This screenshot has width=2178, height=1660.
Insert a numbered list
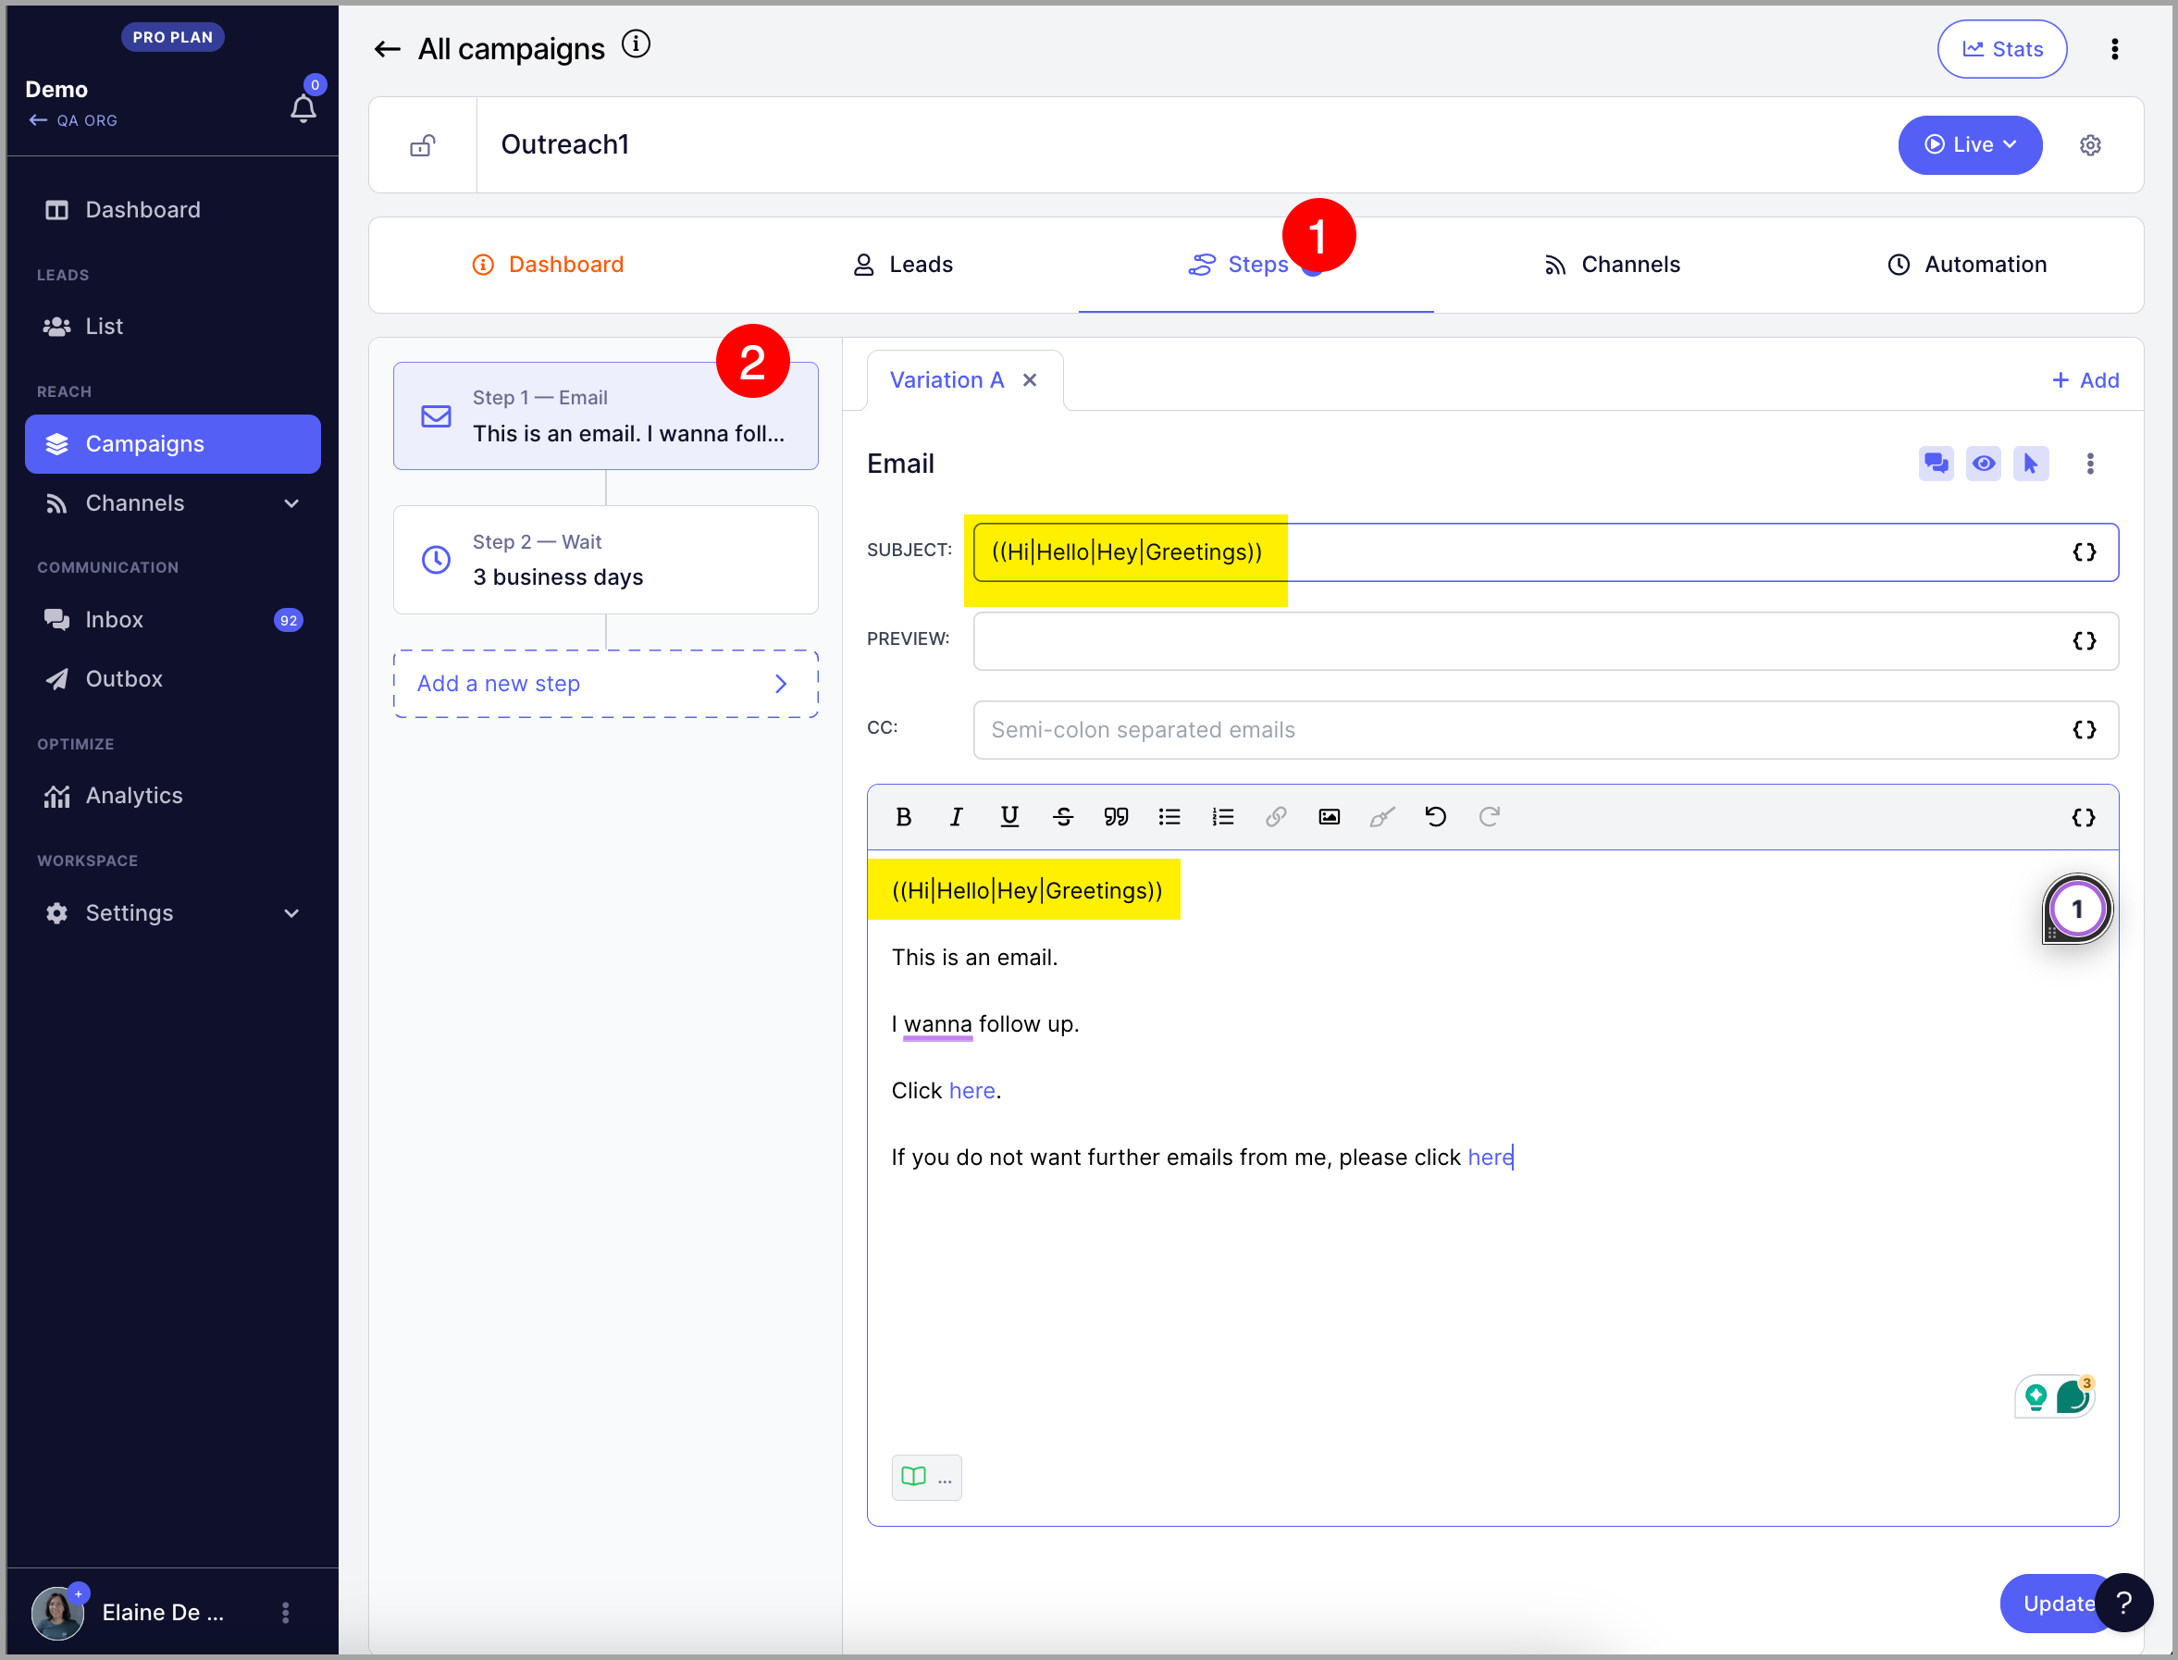coord(1223,817)
